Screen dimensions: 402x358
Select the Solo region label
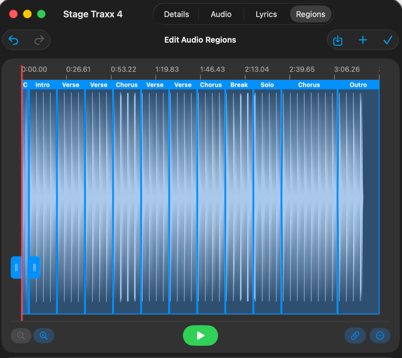coord(266,85)
